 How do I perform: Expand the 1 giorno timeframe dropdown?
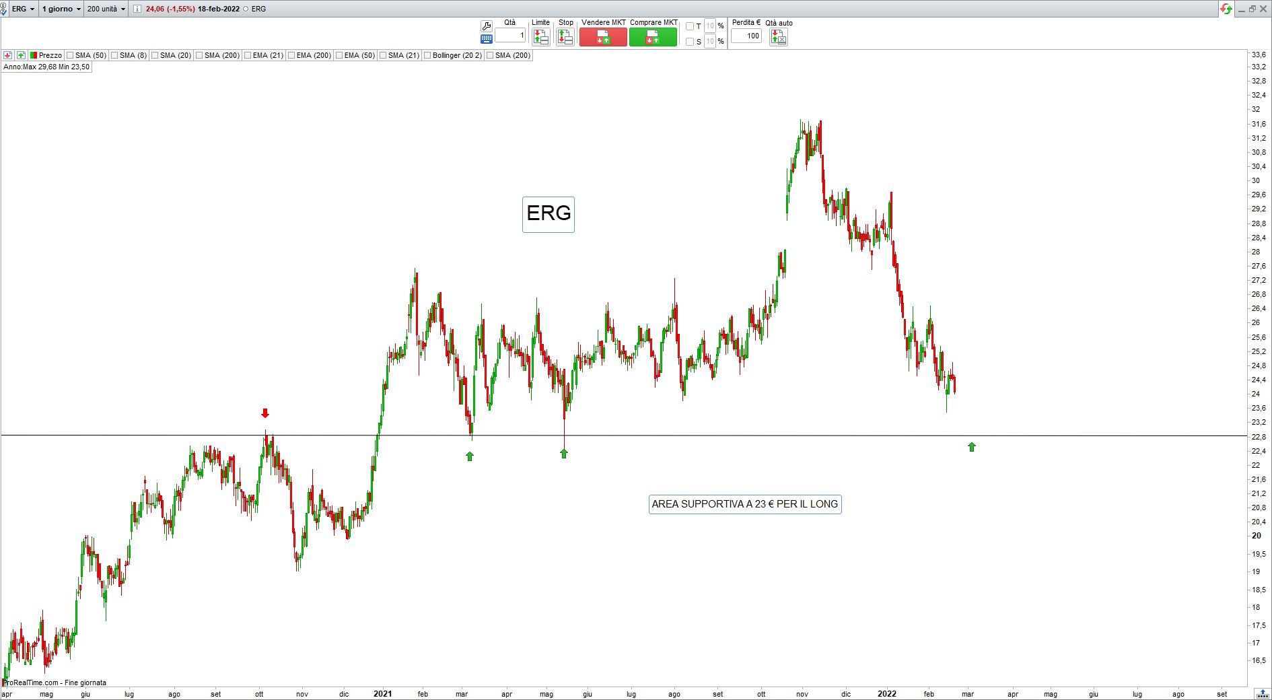point(61,9)
